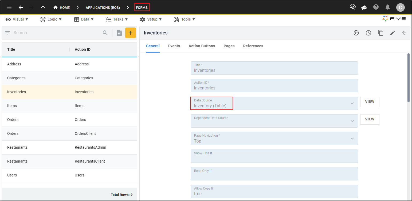Sort by Action ID column header
The image size is (412, 201).
(83, 49)
